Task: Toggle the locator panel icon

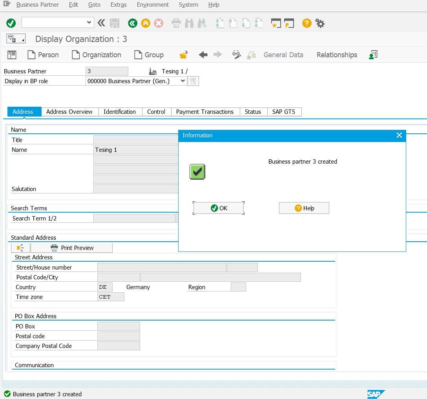Action: [12, 55]
